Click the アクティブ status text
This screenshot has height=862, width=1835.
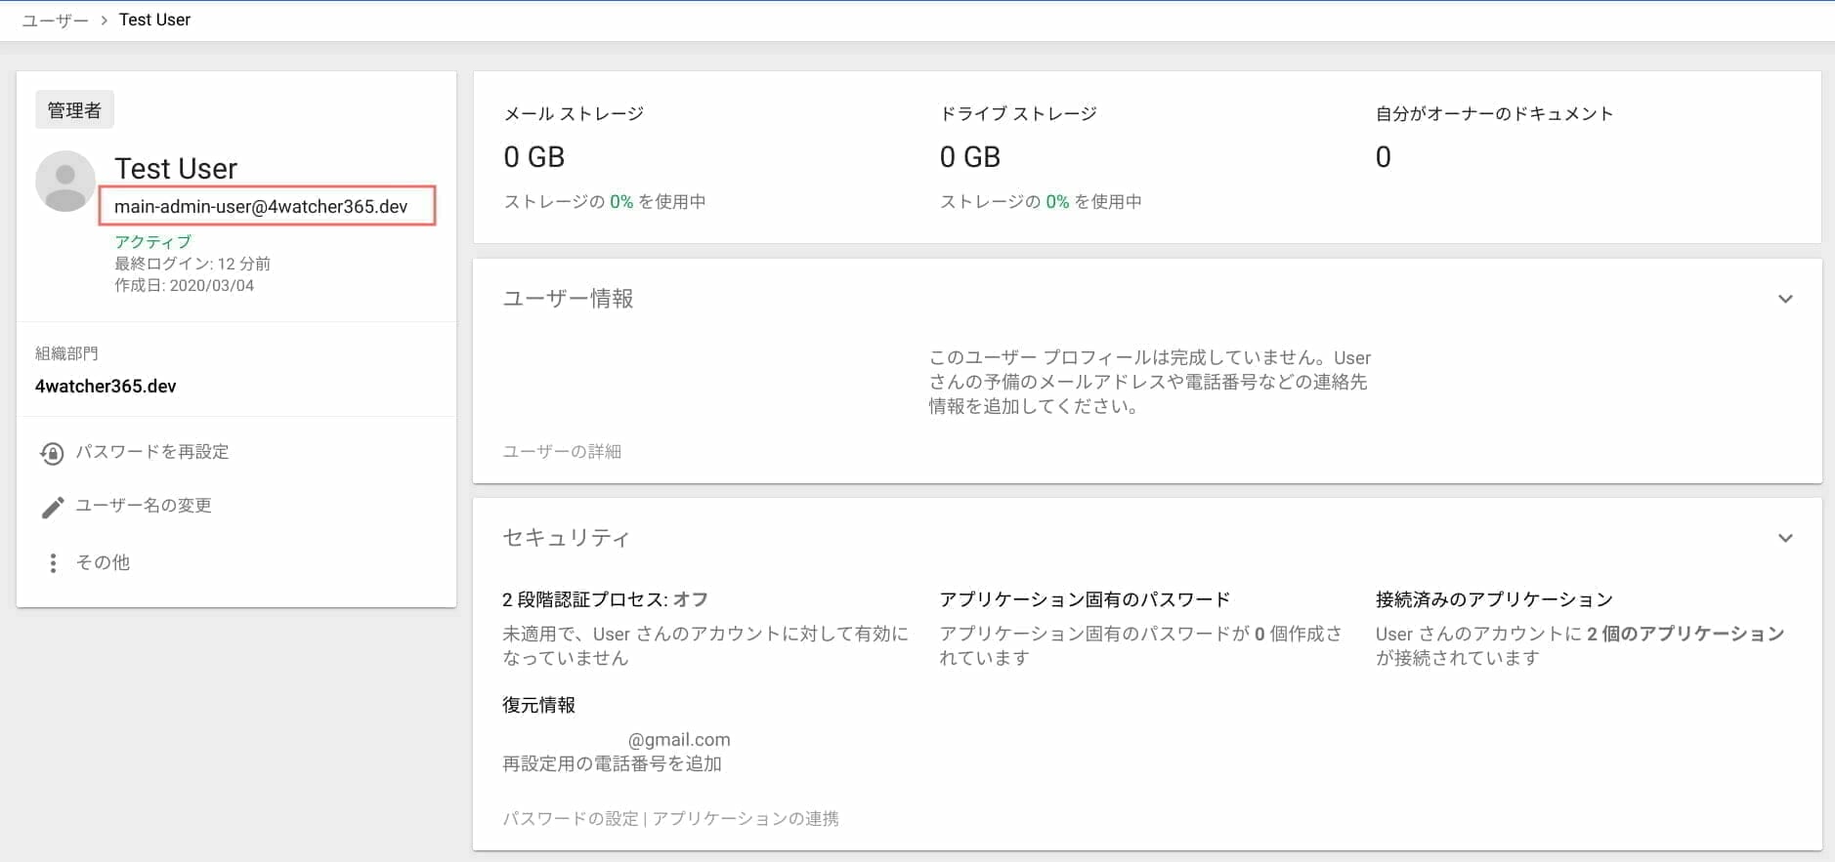153,241
